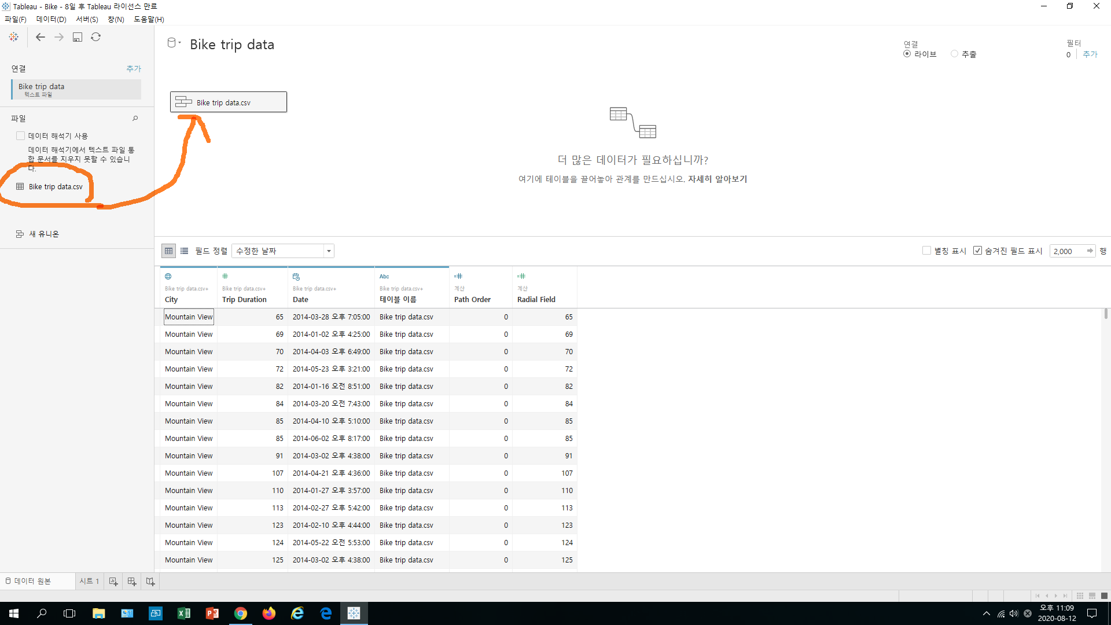Viewport: 1111px width, 625px height.
Task: Open the 파일(F) menu
Action: 16,19
